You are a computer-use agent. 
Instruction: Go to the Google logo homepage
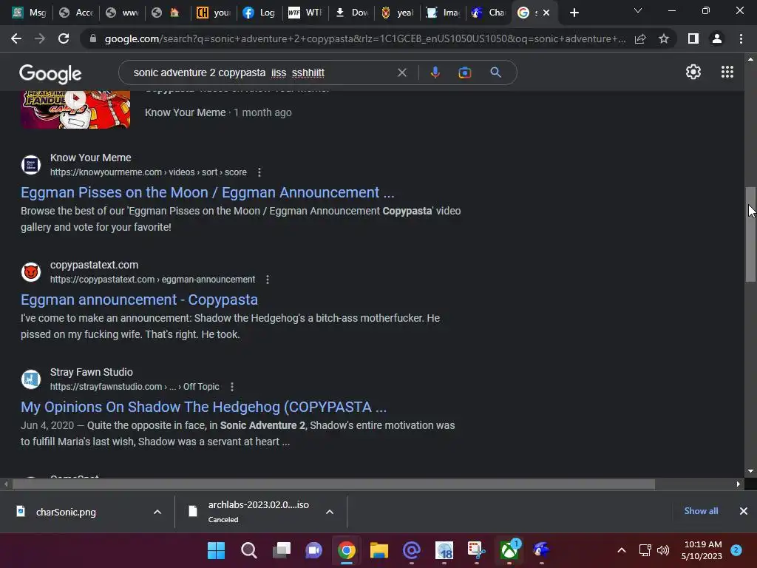point(50,73)
